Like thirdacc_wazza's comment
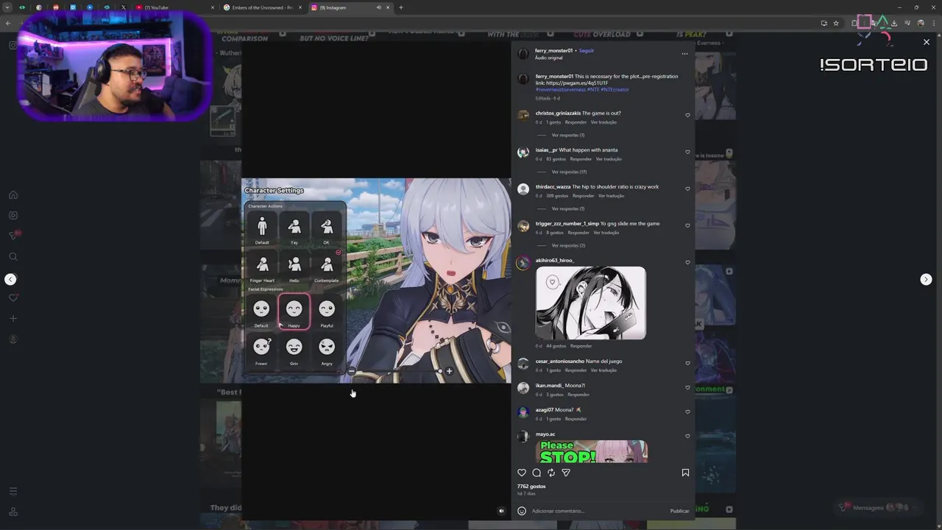Image resolution: width=942 pixels, height=530 pixels. [688, 188]
